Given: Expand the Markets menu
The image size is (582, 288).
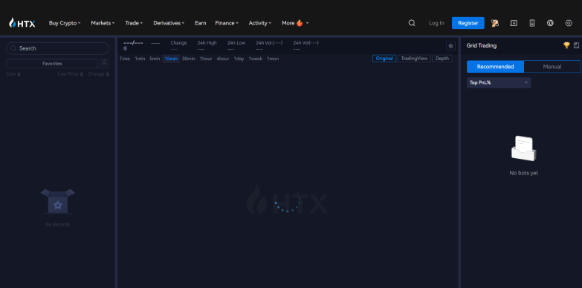Looking at the screenshot, I should point(103,23).
